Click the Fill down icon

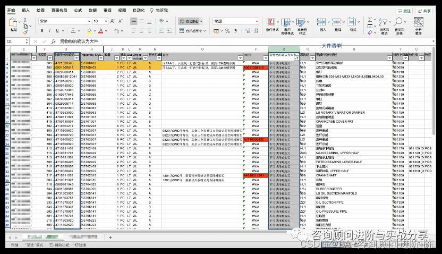pyautogui.click(x=370, y=26)
